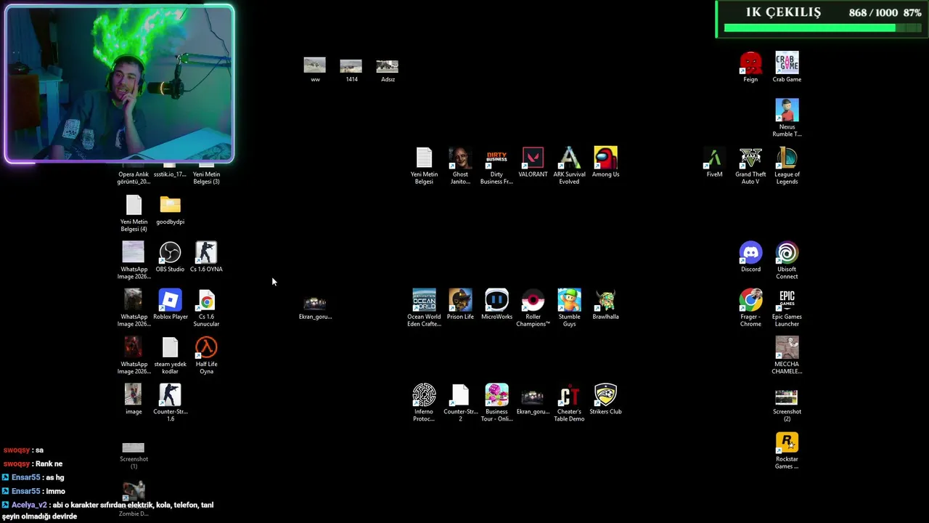This screenshot has height=523, width=929.
Task: Select the Counter-Strike 1.6 game icon
Action: pyautogui.click(x=170, y=403)
